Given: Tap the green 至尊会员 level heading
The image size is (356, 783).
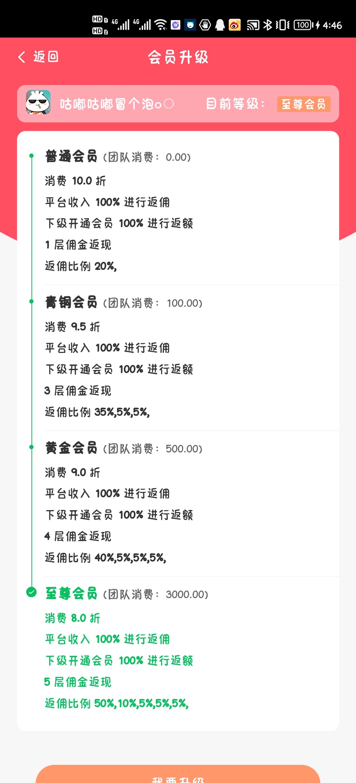Looking at the screenshot, I should pyautogui.click(x=71, y=594).
